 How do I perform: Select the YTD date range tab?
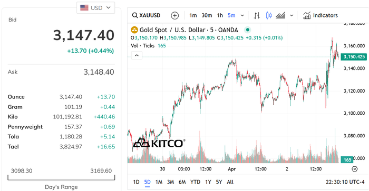point(195,182)
